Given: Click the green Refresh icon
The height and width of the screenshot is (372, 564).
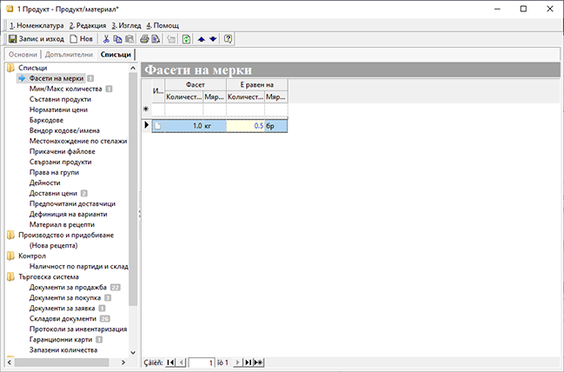Looking at the screenshot, I should 186,39.
